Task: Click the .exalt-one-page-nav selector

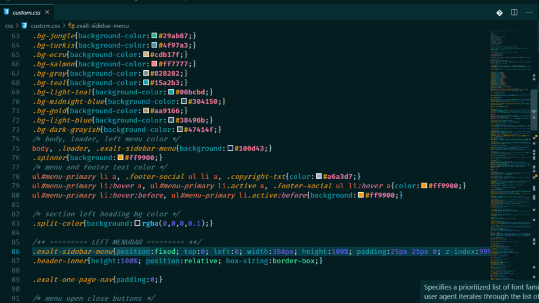Action: pos(72,279)
